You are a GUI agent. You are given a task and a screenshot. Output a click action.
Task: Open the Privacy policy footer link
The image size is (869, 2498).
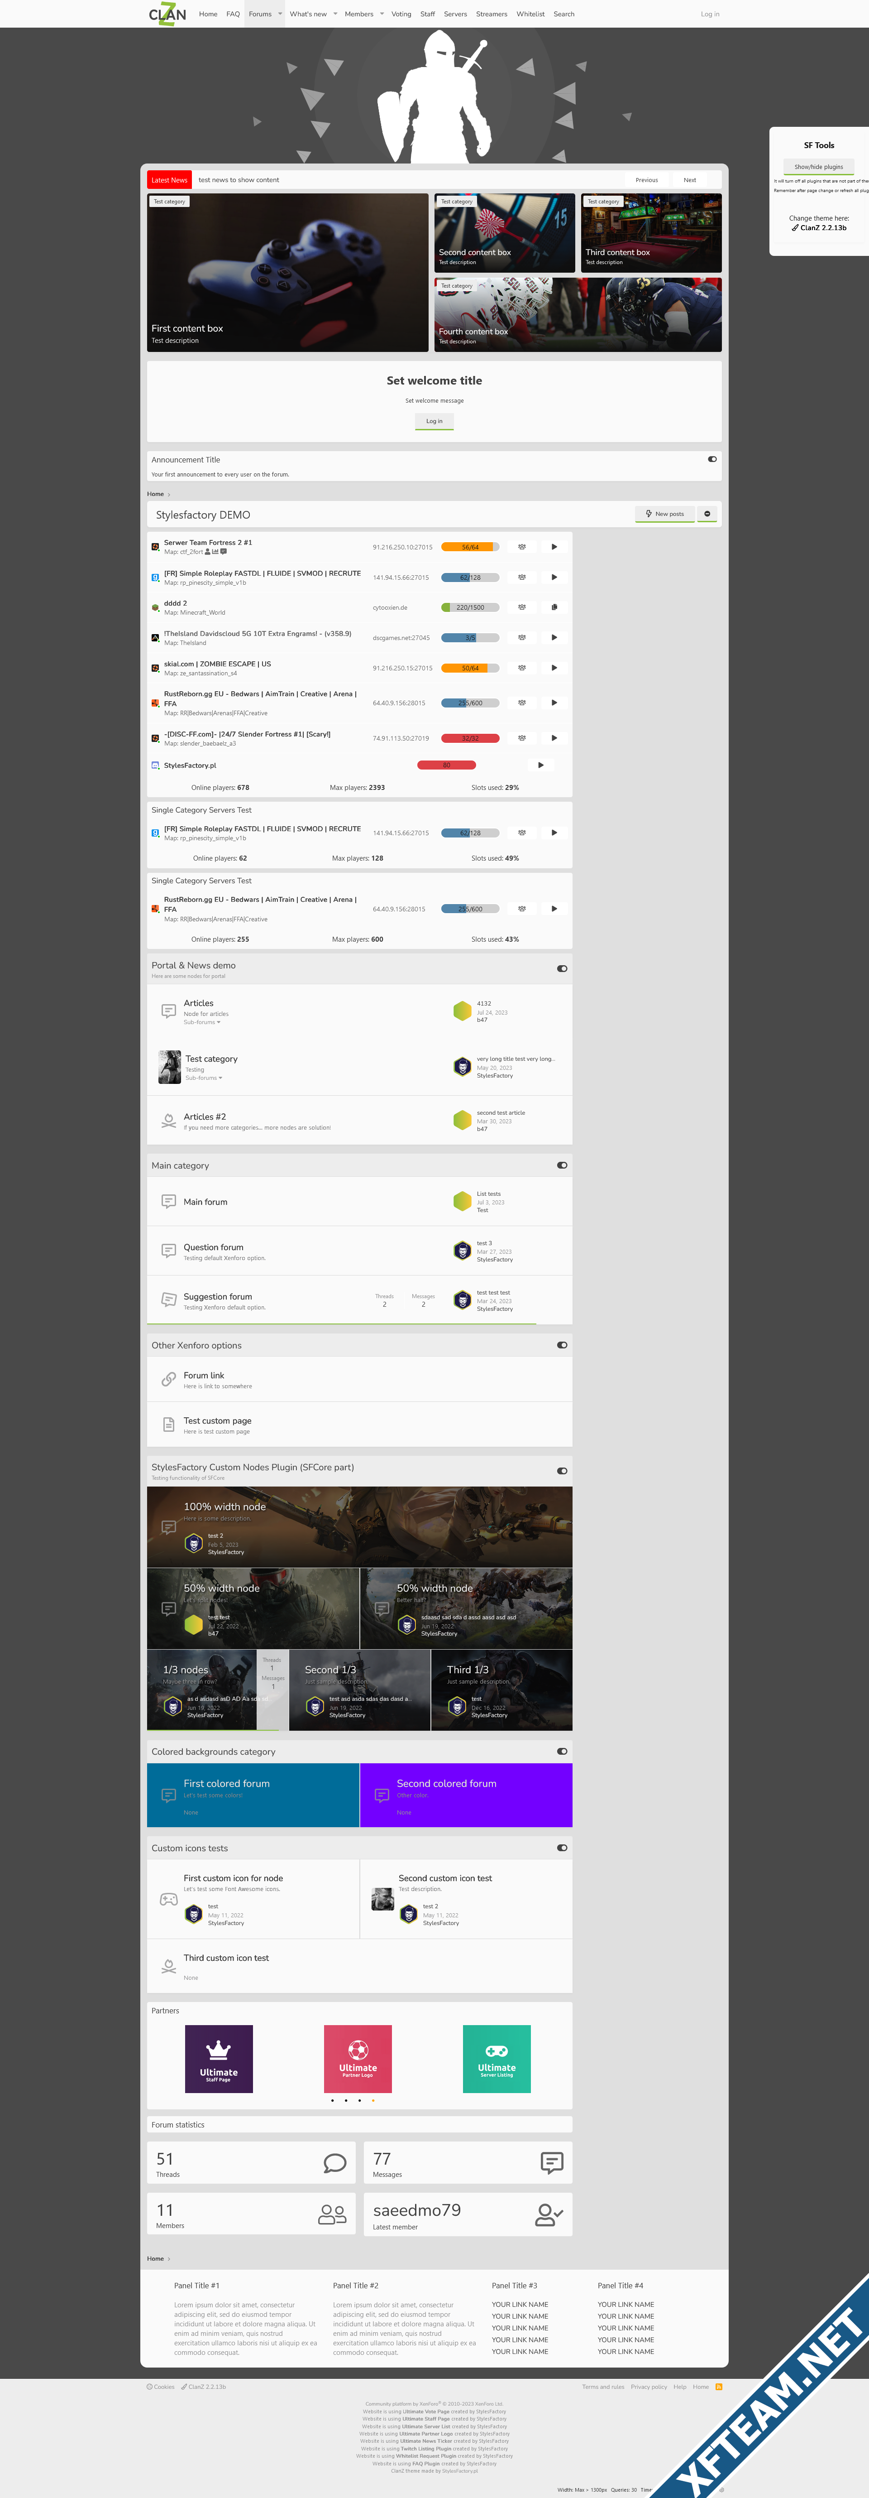(648, 2387)
